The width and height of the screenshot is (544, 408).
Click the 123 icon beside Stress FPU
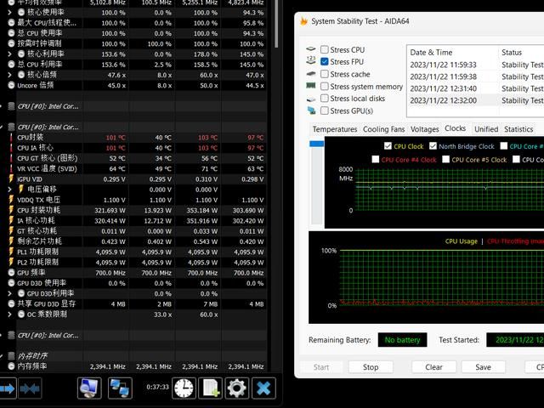[x=311, y=60]
